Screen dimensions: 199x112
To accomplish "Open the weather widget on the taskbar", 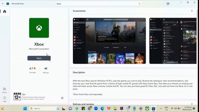I will 3,108.
